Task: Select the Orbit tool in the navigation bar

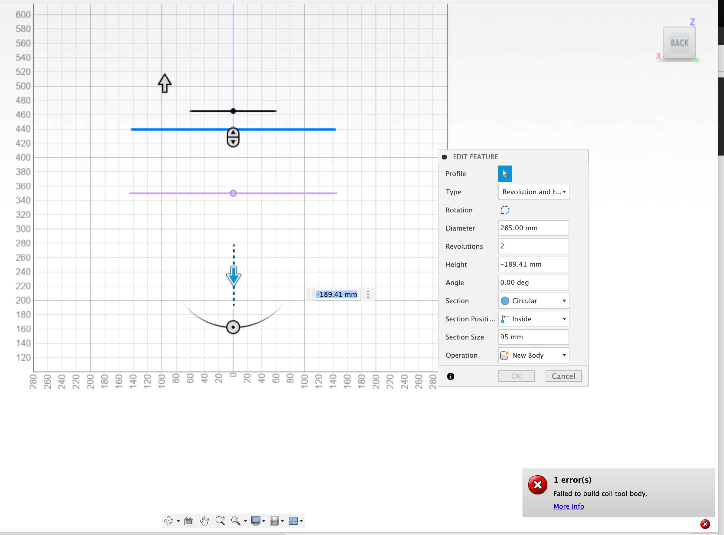Action: pyautogui.click(x=170, y=521)
